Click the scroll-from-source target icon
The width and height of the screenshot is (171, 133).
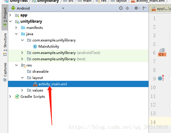[121, 8]
